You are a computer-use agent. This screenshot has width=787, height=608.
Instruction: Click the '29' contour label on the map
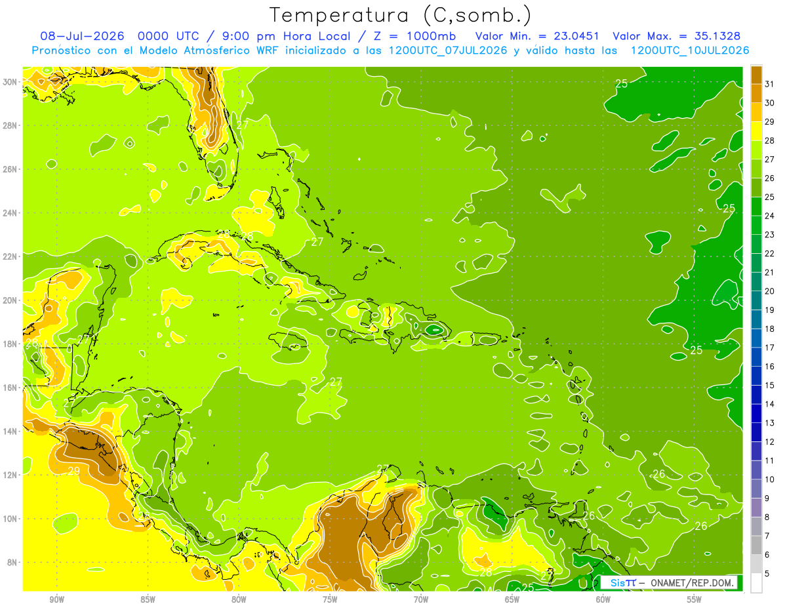point(73,471)
